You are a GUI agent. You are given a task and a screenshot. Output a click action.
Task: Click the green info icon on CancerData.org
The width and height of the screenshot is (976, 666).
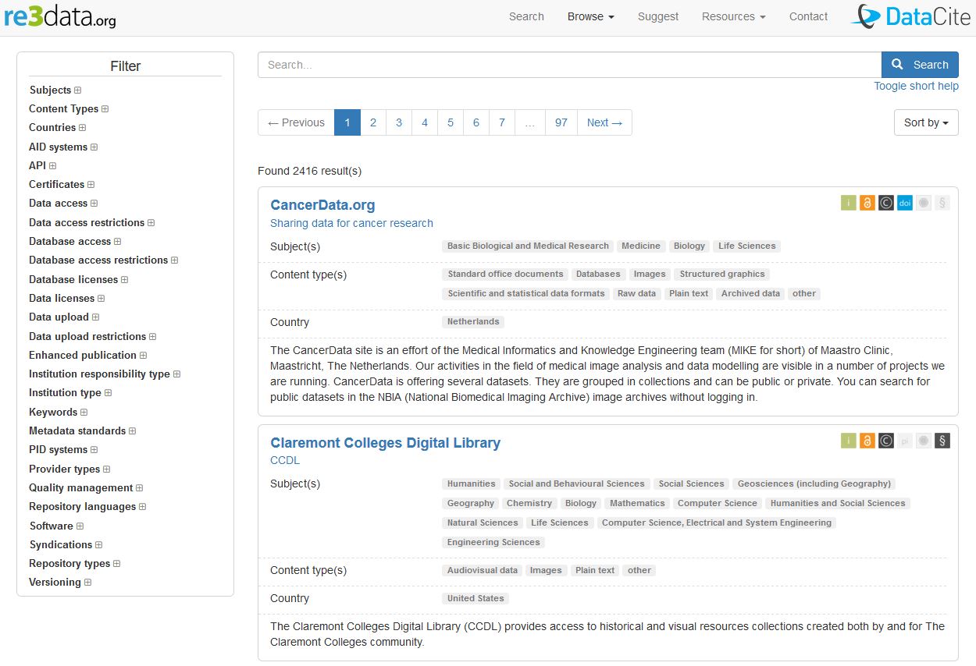849,204
